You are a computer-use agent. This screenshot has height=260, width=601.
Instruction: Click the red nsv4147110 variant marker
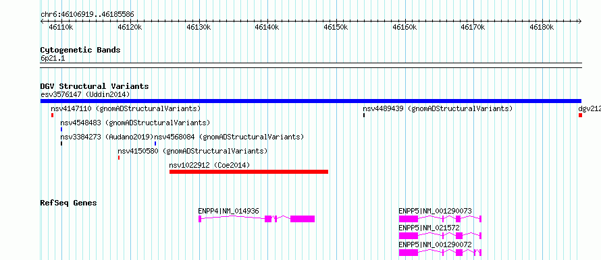[52, 115]
